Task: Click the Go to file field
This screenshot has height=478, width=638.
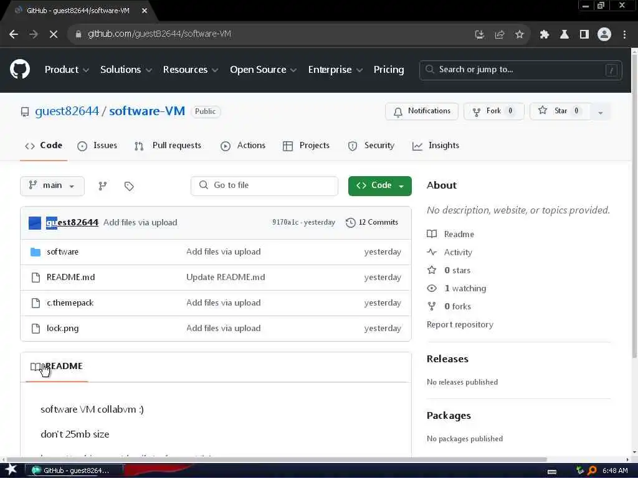Action: pyautogui.click(x=264, y=185)
